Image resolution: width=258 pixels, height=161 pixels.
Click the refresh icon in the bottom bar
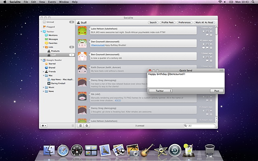click(87, 126)
